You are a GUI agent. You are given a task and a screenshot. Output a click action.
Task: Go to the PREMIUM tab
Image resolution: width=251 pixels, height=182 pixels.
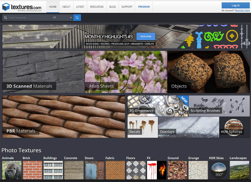(144, 7)
